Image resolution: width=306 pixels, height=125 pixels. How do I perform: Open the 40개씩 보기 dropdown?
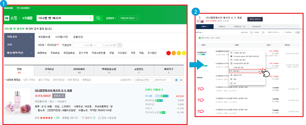point(162,80)
